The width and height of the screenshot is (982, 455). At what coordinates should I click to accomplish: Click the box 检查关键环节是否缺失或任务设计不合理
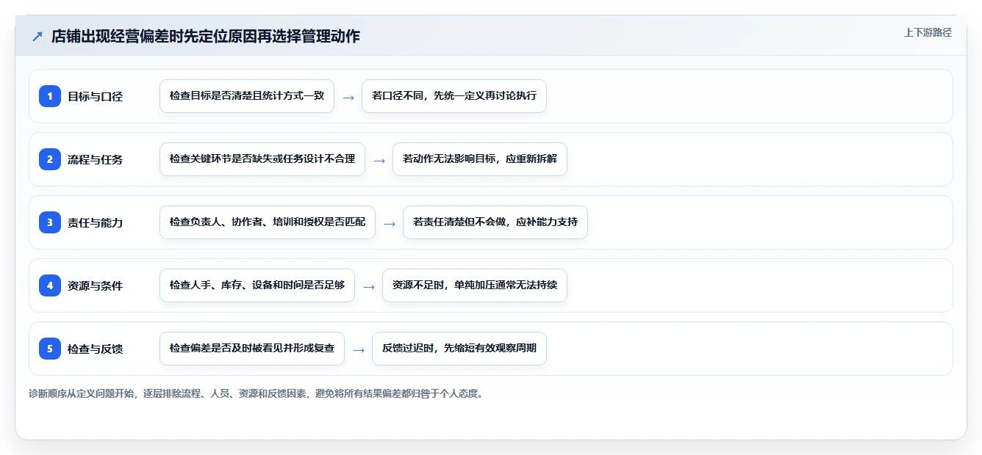click(x=262, y=159)
